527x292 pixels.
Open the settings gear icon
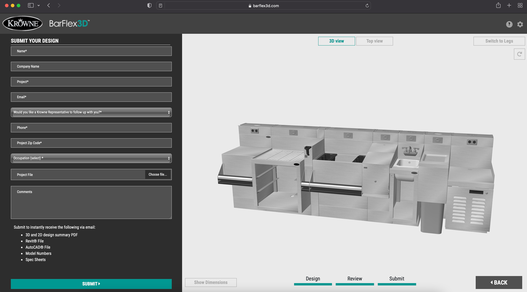[520, 24]
